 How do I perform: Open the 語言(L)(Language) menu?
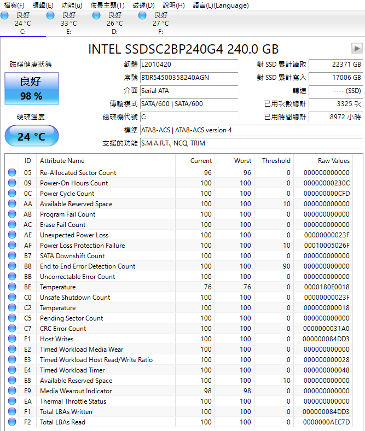click(x=221, y=5)
